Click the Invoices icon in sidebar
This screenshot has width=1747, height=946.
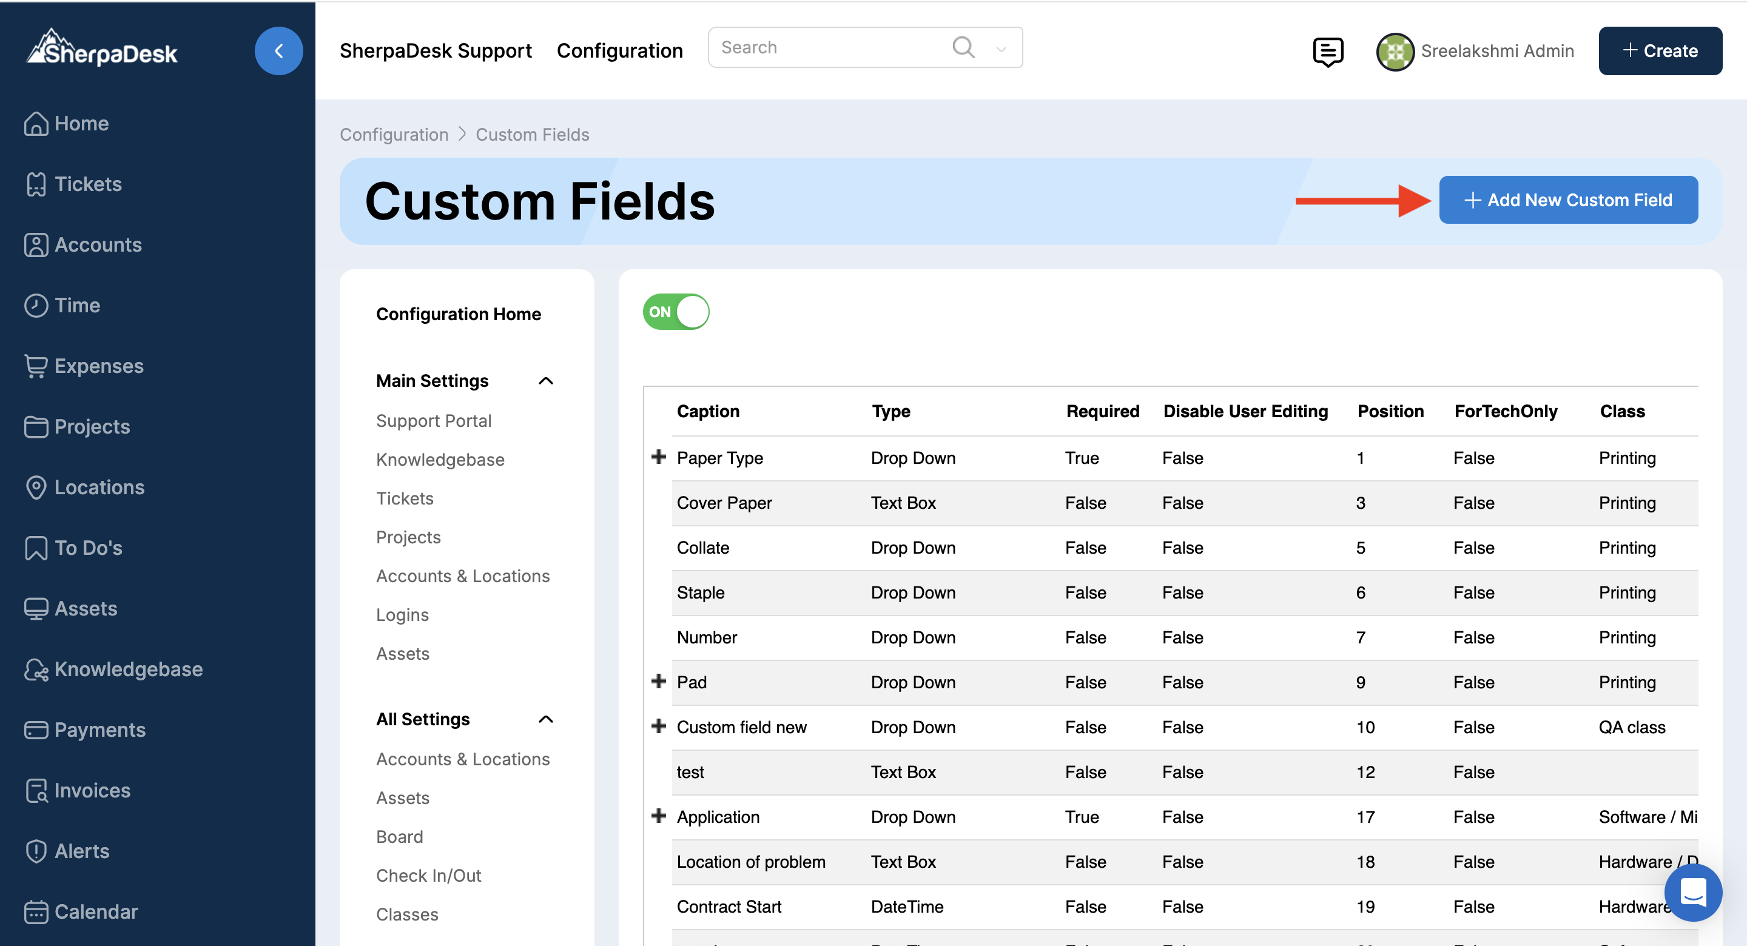point(36,790)
